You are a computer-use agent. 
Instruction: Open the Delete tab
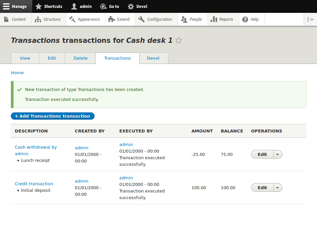pos(80,58)
